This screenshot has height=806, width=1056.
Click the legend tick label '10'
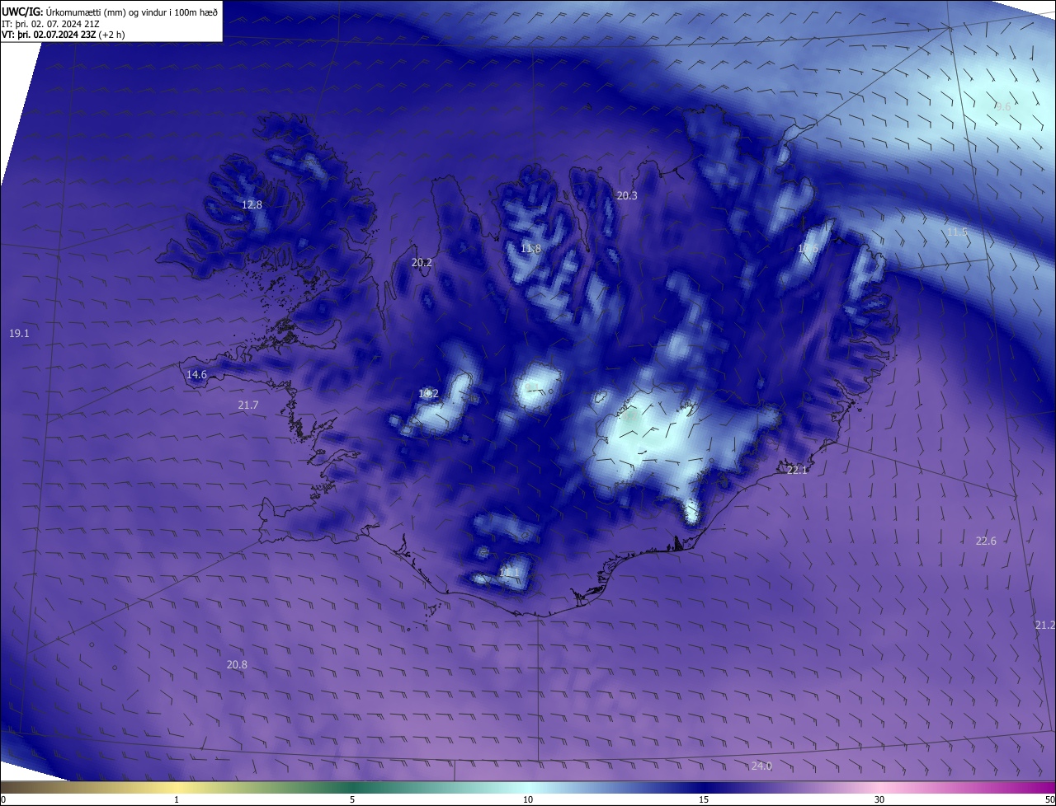(528, 799)
